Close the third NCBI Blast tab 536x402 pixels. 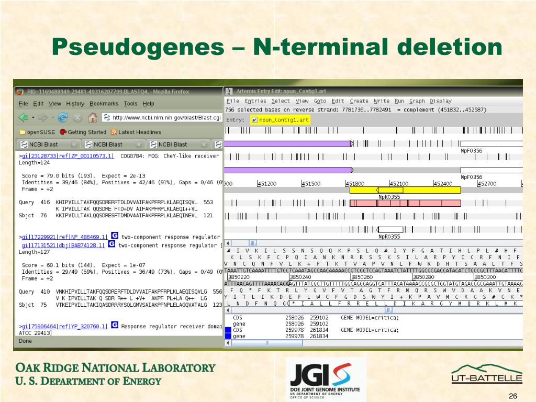(204, 144)
